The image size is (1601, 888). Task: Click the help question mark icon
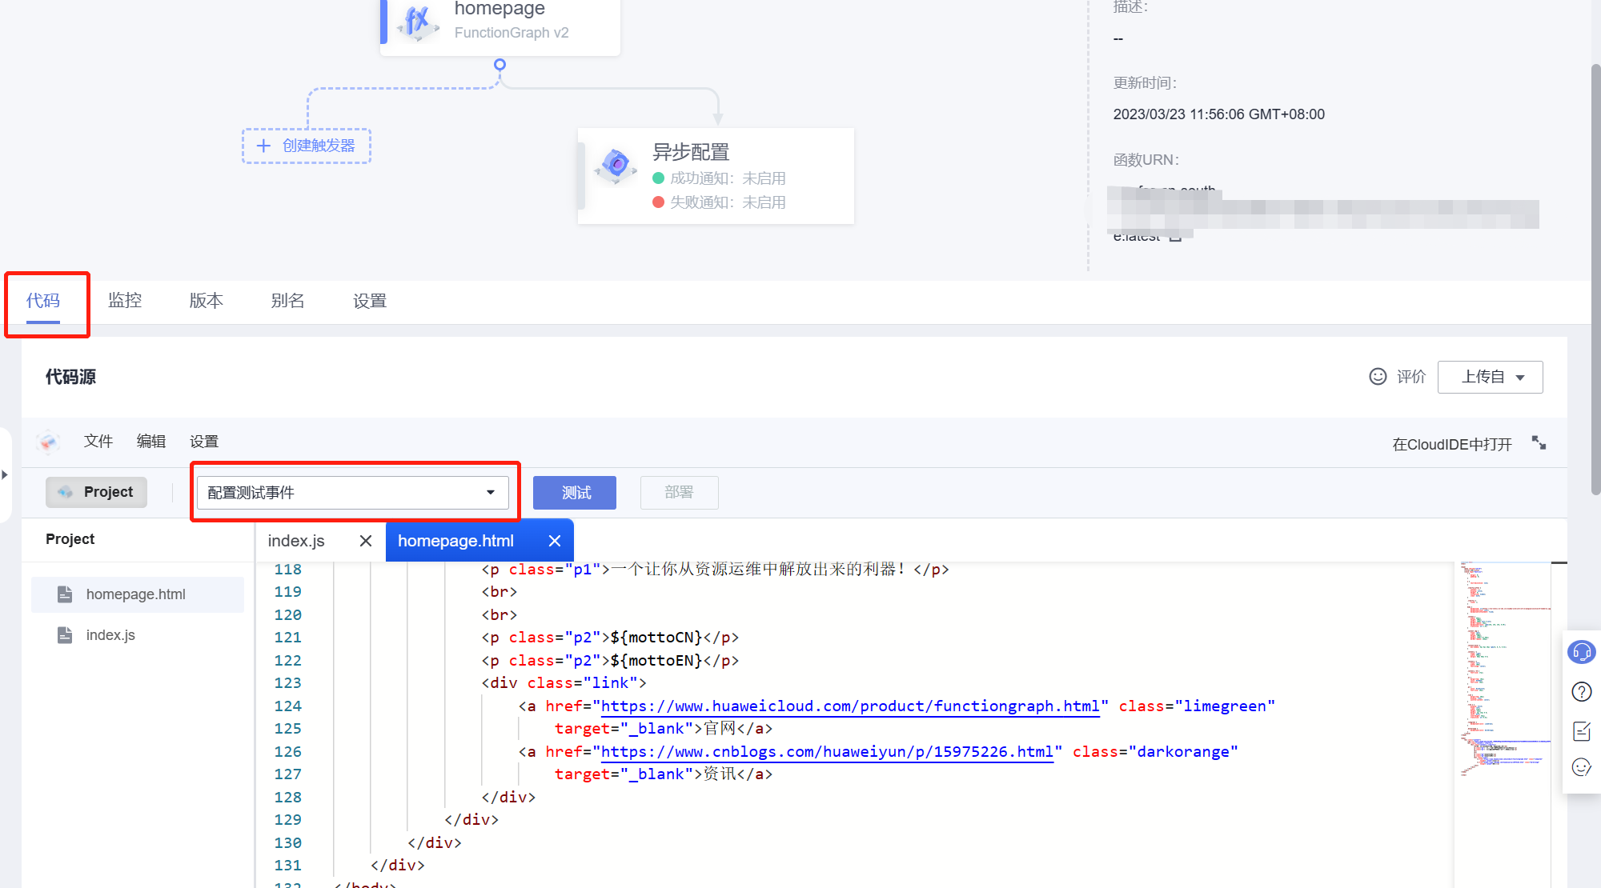click(1581, 692)
